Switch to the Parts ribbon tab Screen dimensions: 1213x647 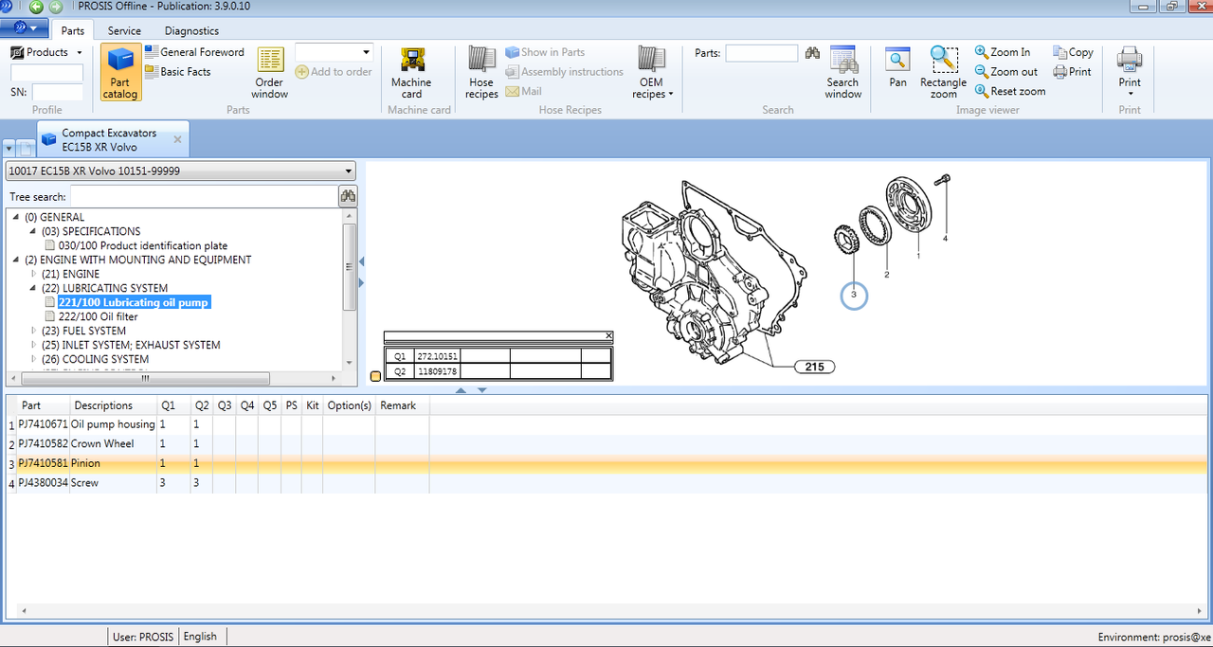[x=73, y=30]
